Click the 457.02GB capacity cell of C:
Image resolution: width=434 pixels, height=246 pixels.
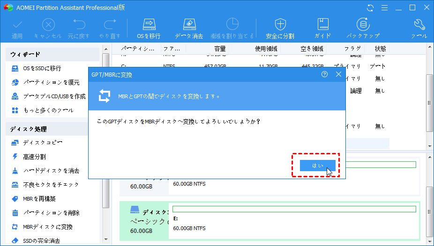[215, 66]
